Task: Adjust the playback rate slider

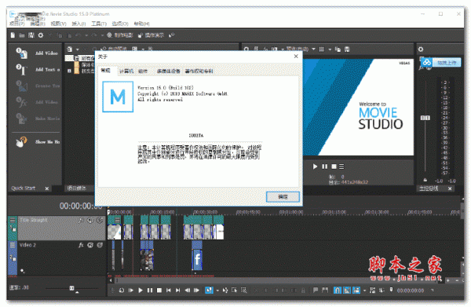Action: coord(71,288)
